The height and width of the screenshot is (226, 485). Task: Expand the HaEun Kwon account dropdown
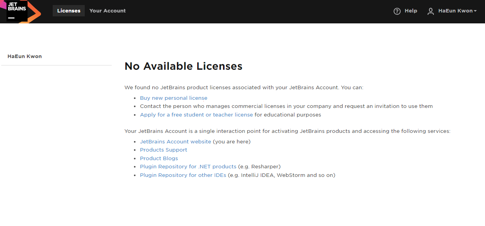pos(457,11)
